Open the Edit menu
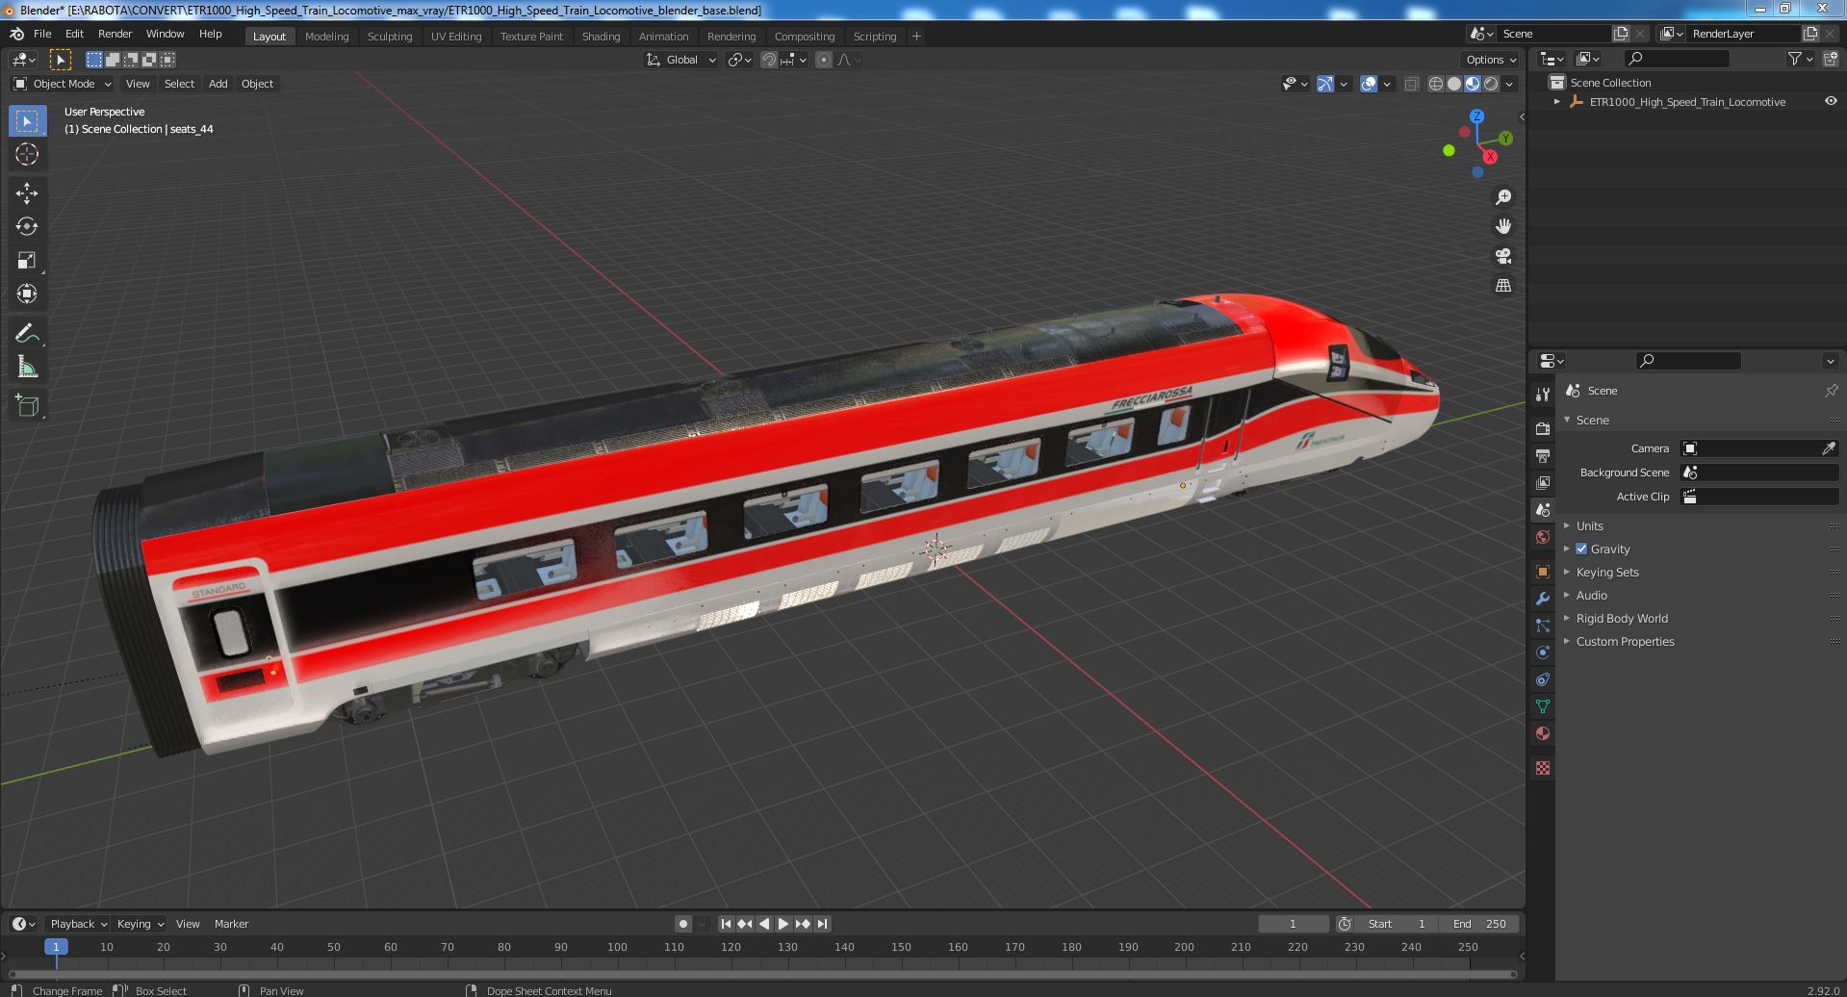This screenshot has width=1847, height=997. pos(74,34)
